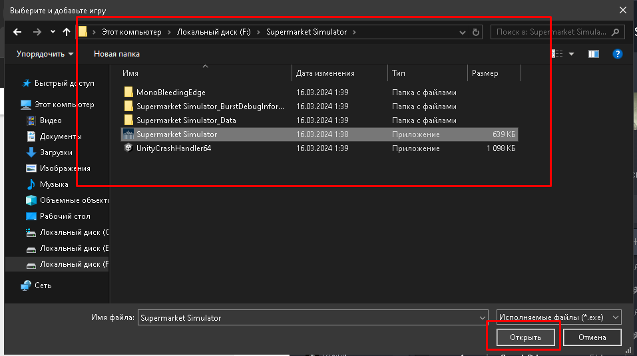Viewport: 637px width, 356px height.
Task: Select the 'Supermarket Simulator_Data' folder name
Action: pyautogui.click(x=186, y=120)
